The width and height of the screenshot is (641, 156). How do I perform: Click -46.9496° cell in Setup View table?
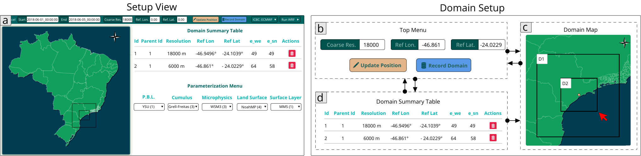coord(206,54)
